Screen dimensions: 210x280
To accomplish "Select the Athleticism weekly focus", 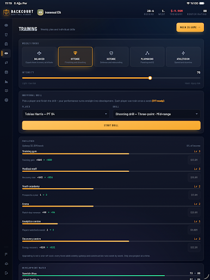I will coord(183,57).
